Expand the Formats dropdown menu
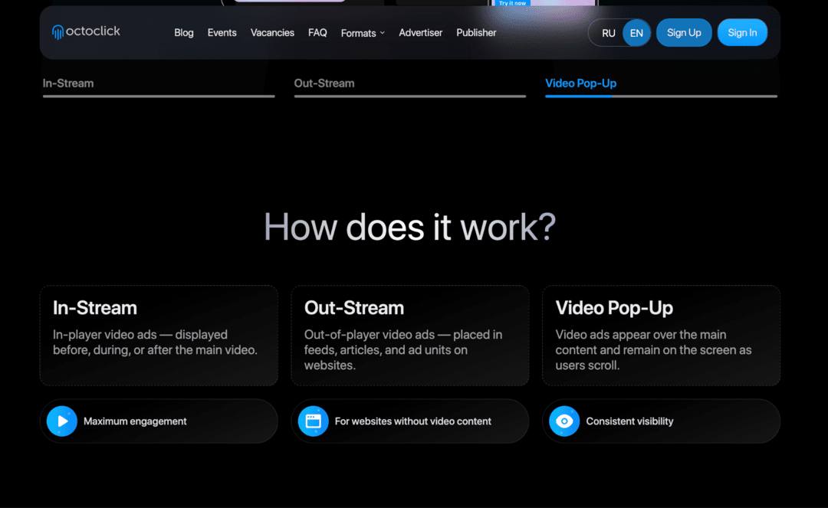Image resolution: width=828 pixels, height=508 pixels. 363,33
